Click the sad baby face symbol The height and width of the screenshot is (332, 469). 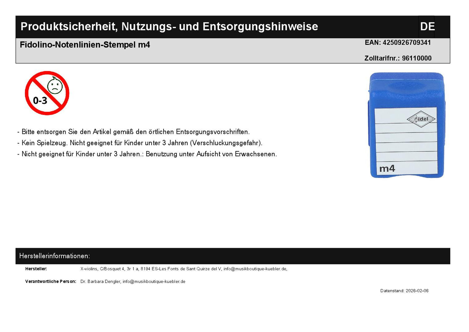(55, 86)
